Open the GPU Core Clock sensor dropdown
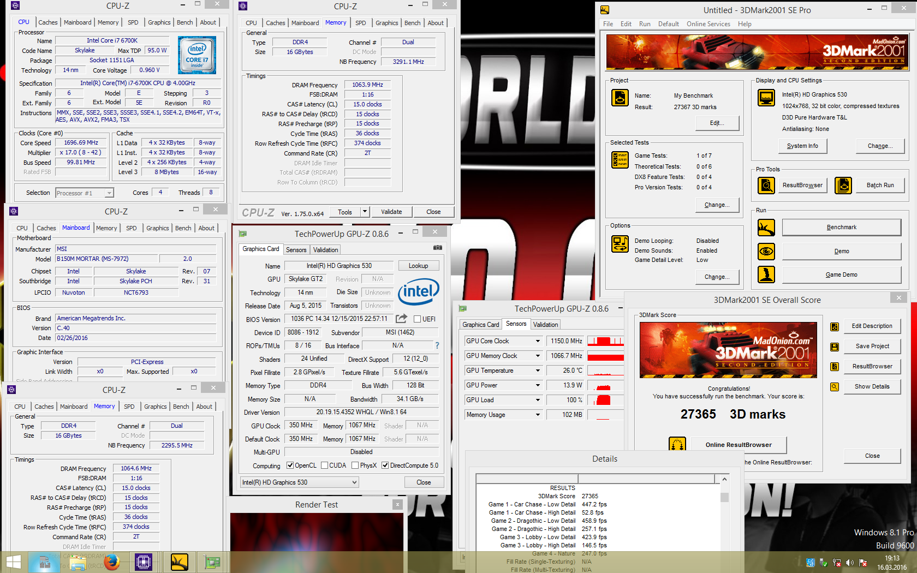The width and height of the screenshot is (917, 573). coord(537,341)
